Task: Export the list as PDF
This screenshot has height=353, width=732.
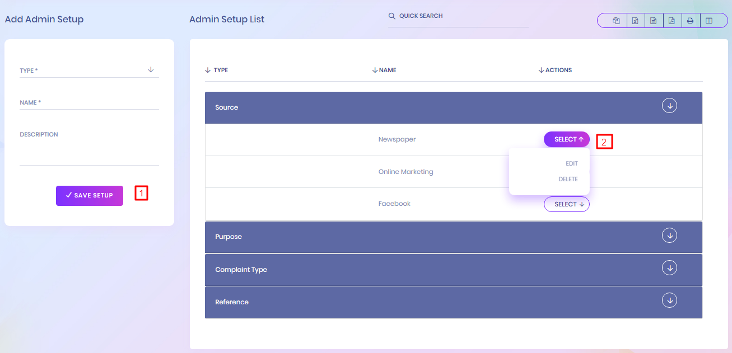Action: 672,21
